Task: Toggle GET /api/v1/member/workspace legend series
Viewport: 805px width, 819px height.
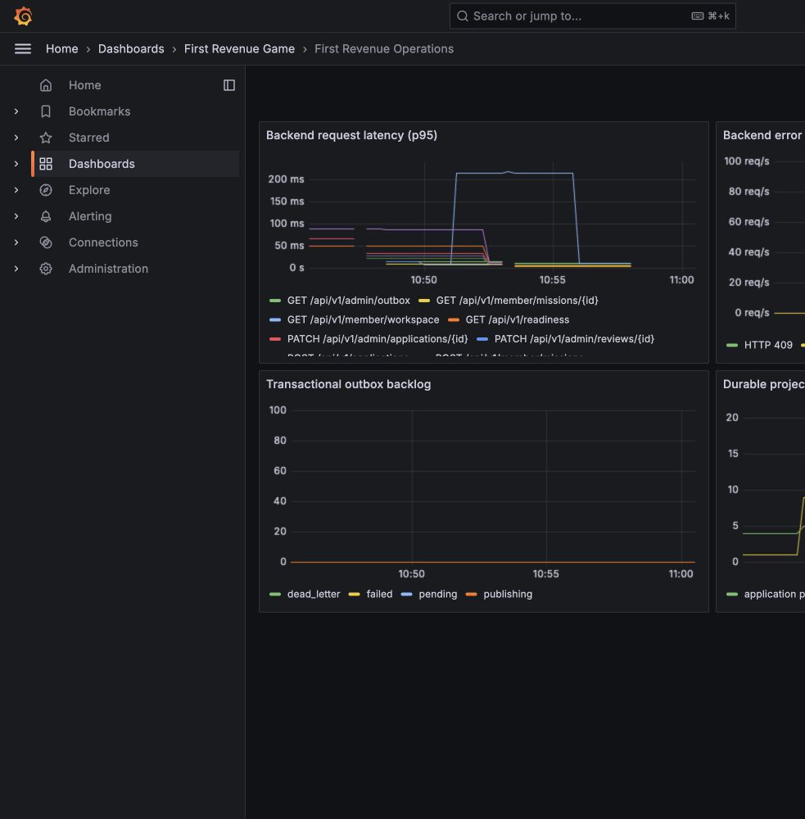Action: pyautogui.click(x=363, y=319)
